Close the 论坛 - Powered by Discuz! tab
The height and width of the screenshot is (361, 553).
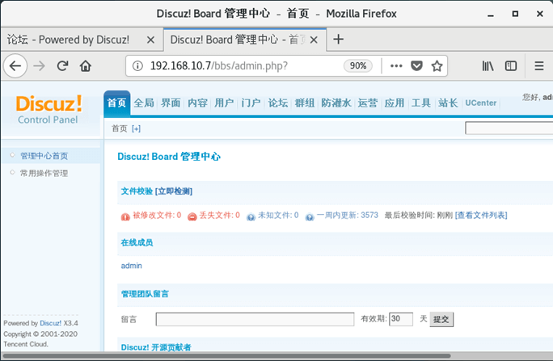coord(150,40)
